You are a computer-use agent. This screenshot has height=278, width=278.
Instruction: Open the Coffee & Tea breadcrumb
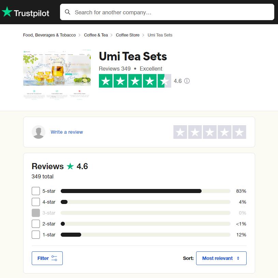(96, 35)
